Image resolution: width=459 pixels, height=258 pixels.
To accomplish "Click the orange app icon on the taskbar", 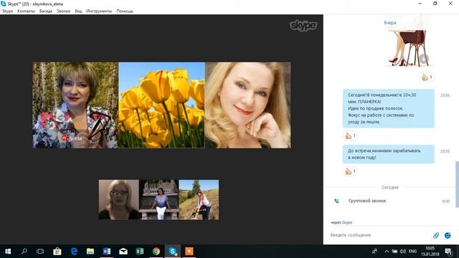I will pyautogui.click(x=189, y=252).
